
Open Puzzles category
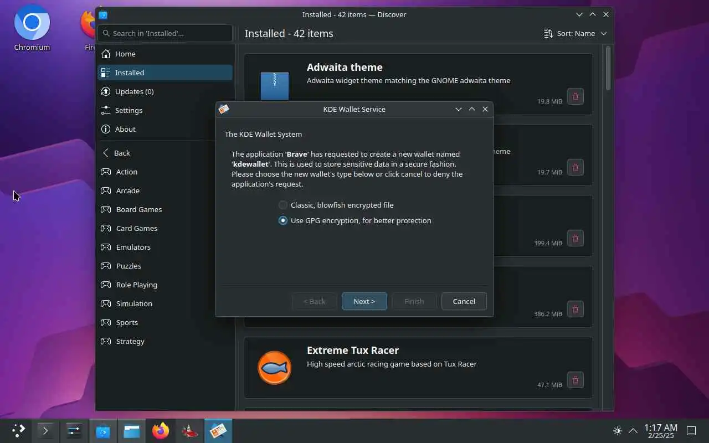[165, 266]
